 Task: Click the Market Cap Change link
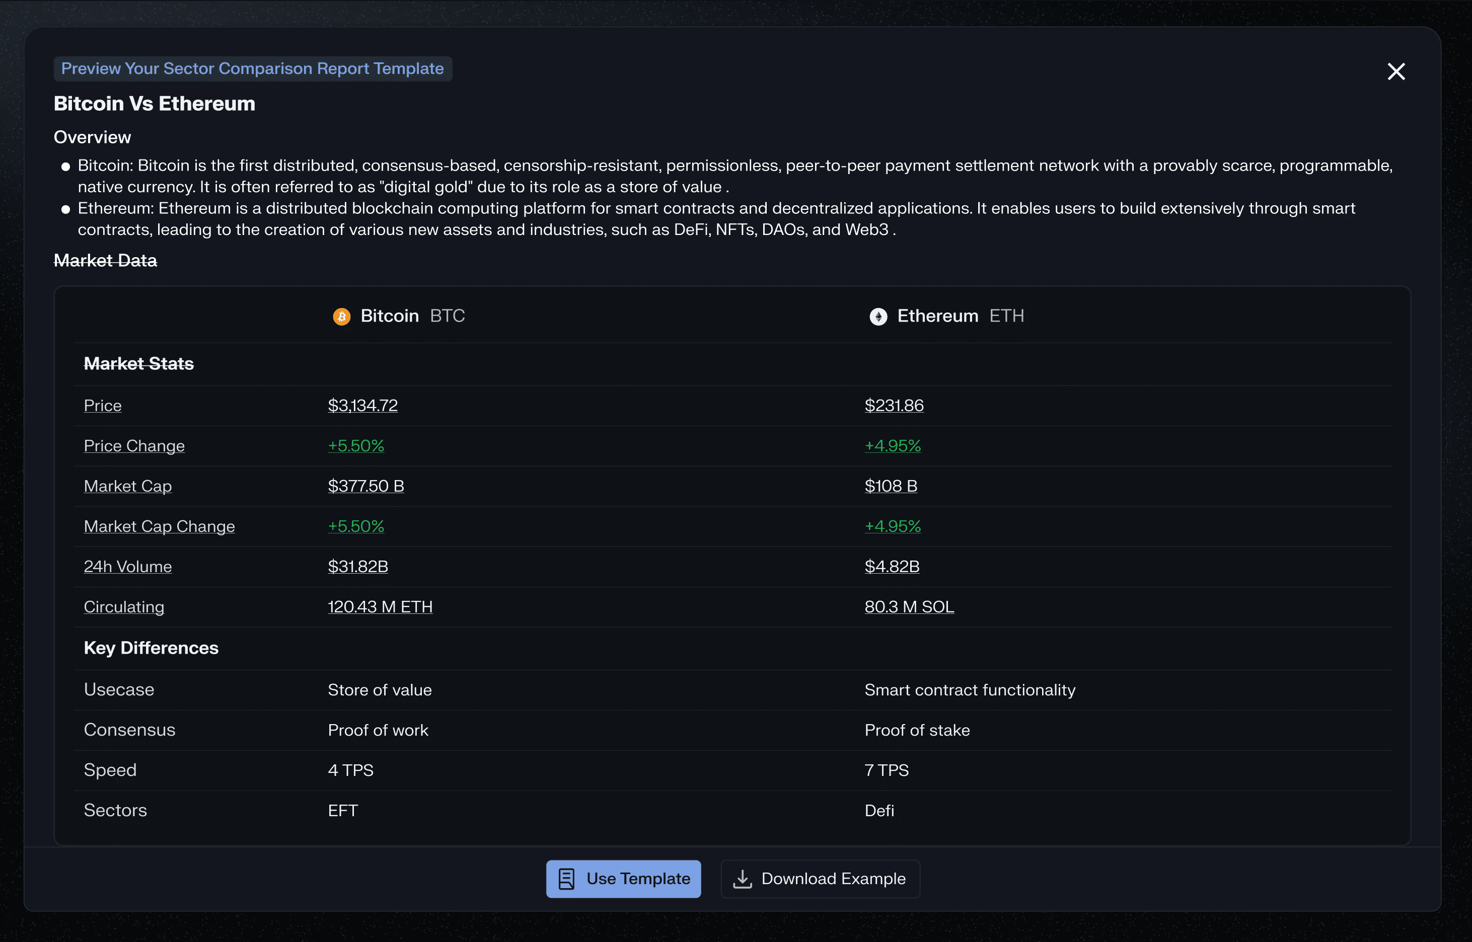(159, 527)
